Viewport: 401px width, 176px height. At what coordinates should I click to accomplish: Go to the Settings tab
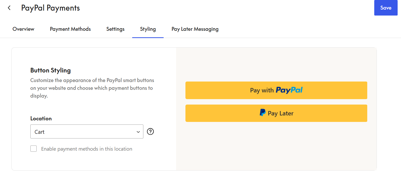pyautogui.click(x=115, y=29)
